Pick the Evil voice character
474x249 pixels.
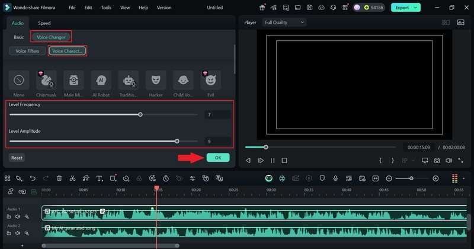(x=211, y=81)
